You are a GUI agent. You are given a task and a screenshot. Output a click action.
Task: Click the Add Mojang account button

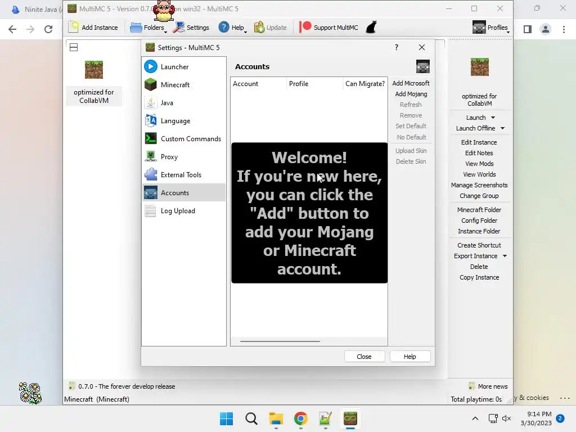pyautogui.click(x=411, y=94)
